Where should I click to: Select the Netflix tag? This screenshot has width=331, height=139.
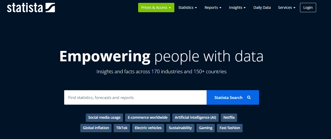(x=229, y=117)
